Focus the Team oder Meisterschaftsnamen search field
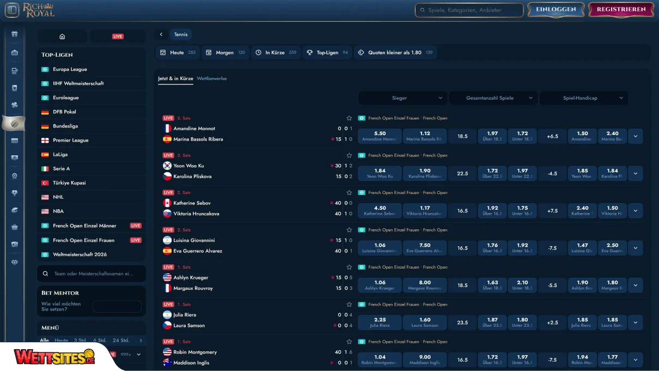 [x=91, y=274]
